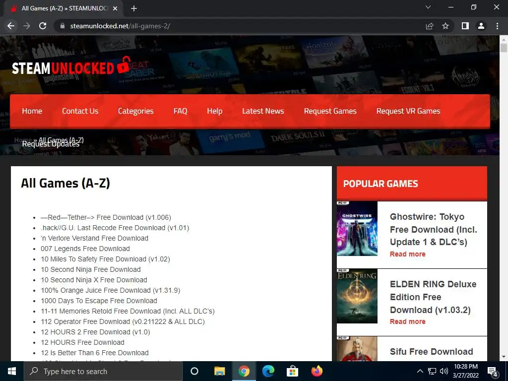
Task: Click Elden Ring cover thumbnail
Action: click(x=357, y=296)
